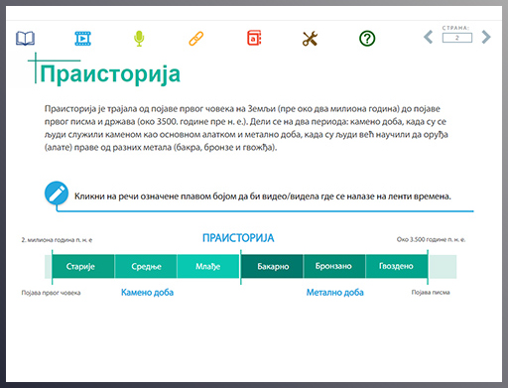
Task: Click the blue pencil instruction icon
Action: pyautogui.click(x=57, y=193)
